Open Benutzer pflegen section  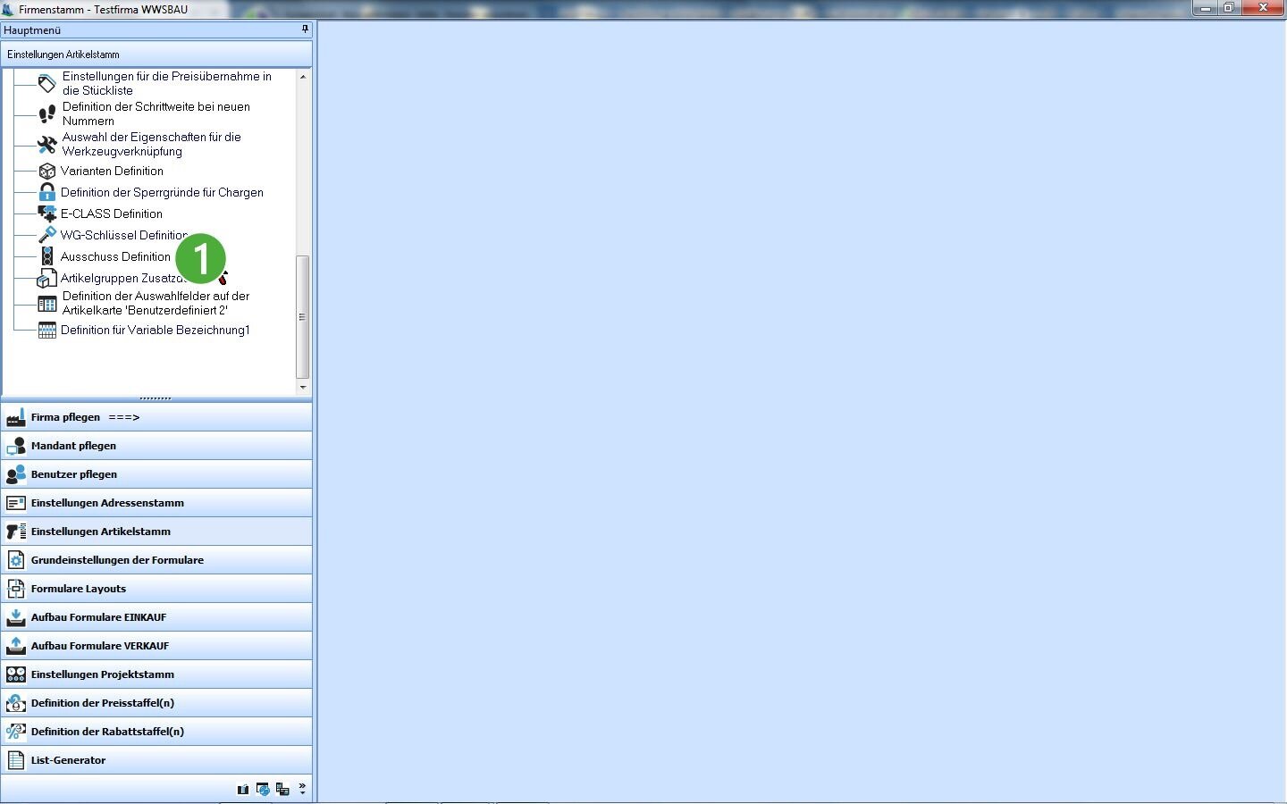(x=156, y=474)
